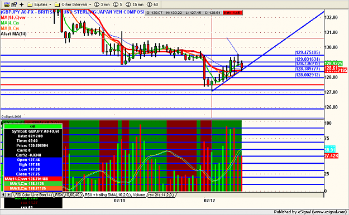
Task: Click the red MA(14,C)vw 128.701488 row
Action: pyautogui.click(x=33, y=179)
